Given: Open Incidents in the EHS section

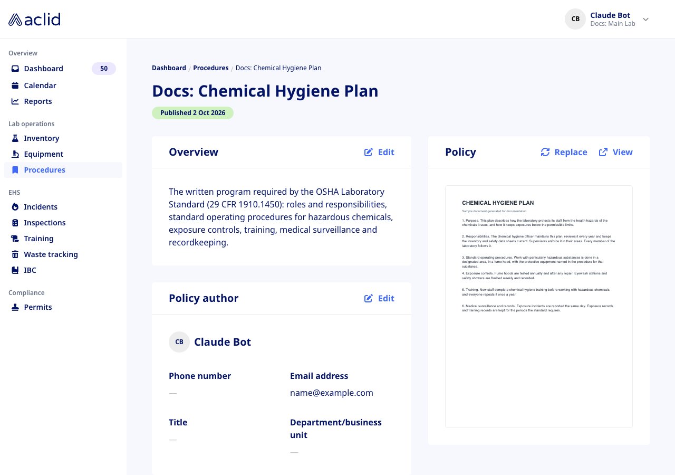Looking at the screenshot, I should 63,207.
